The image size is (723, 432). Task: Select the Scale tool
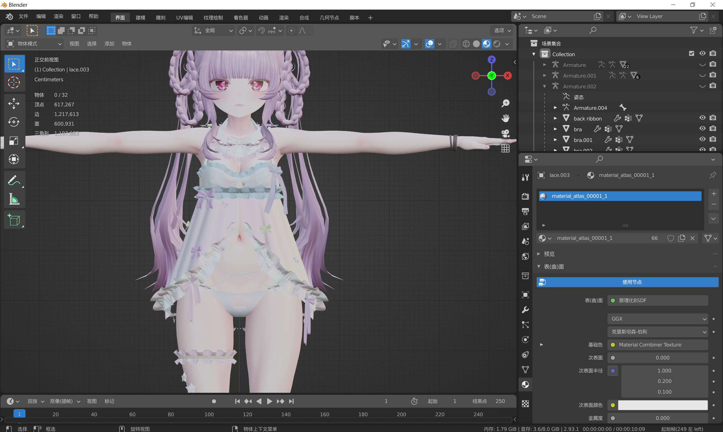(14, 141)
